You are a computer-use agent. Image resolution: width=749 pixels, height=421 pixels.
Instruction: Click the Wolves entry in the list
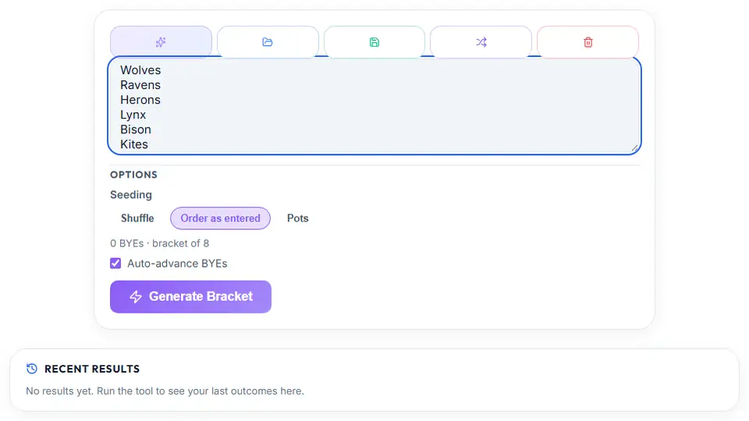[x=140, y=70]
